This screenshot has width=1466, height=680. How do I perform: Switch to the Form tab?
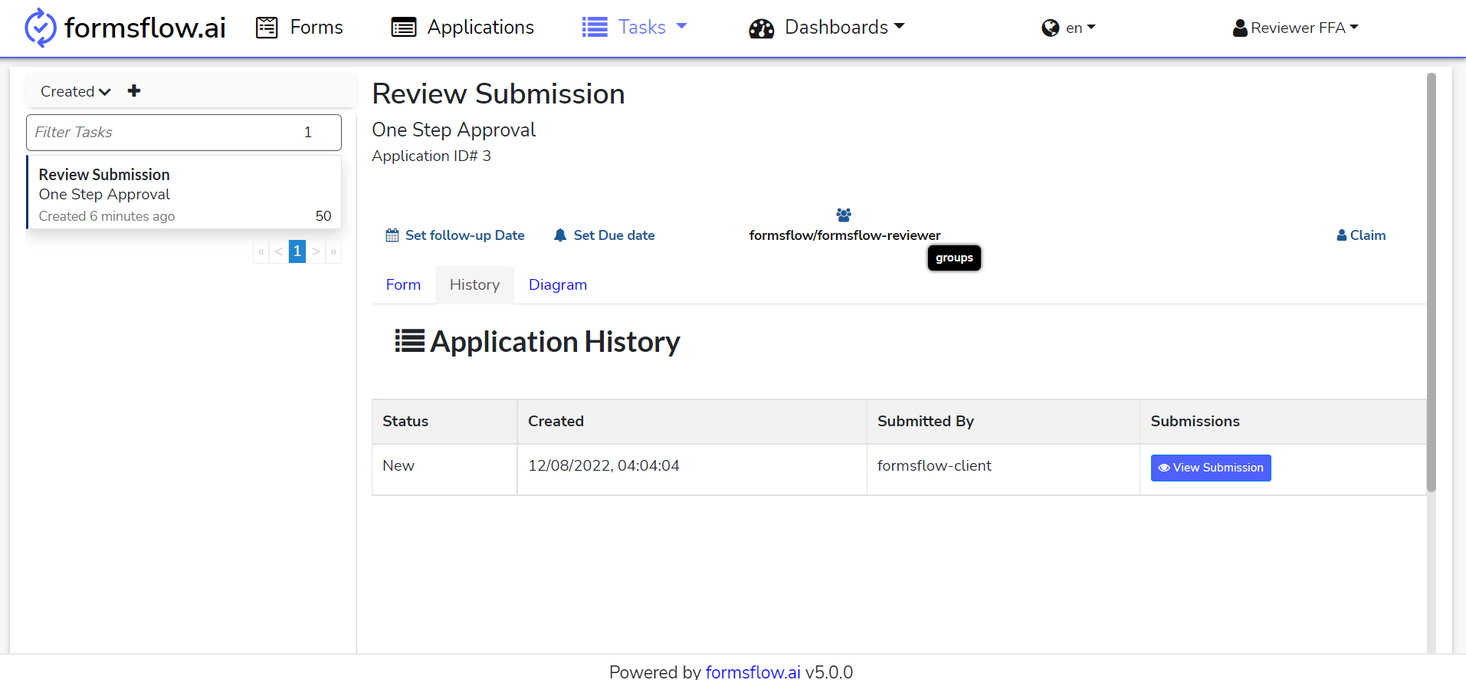point(403,285)
